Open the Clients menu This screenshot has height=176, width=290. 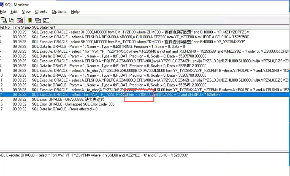coord(41,12)
